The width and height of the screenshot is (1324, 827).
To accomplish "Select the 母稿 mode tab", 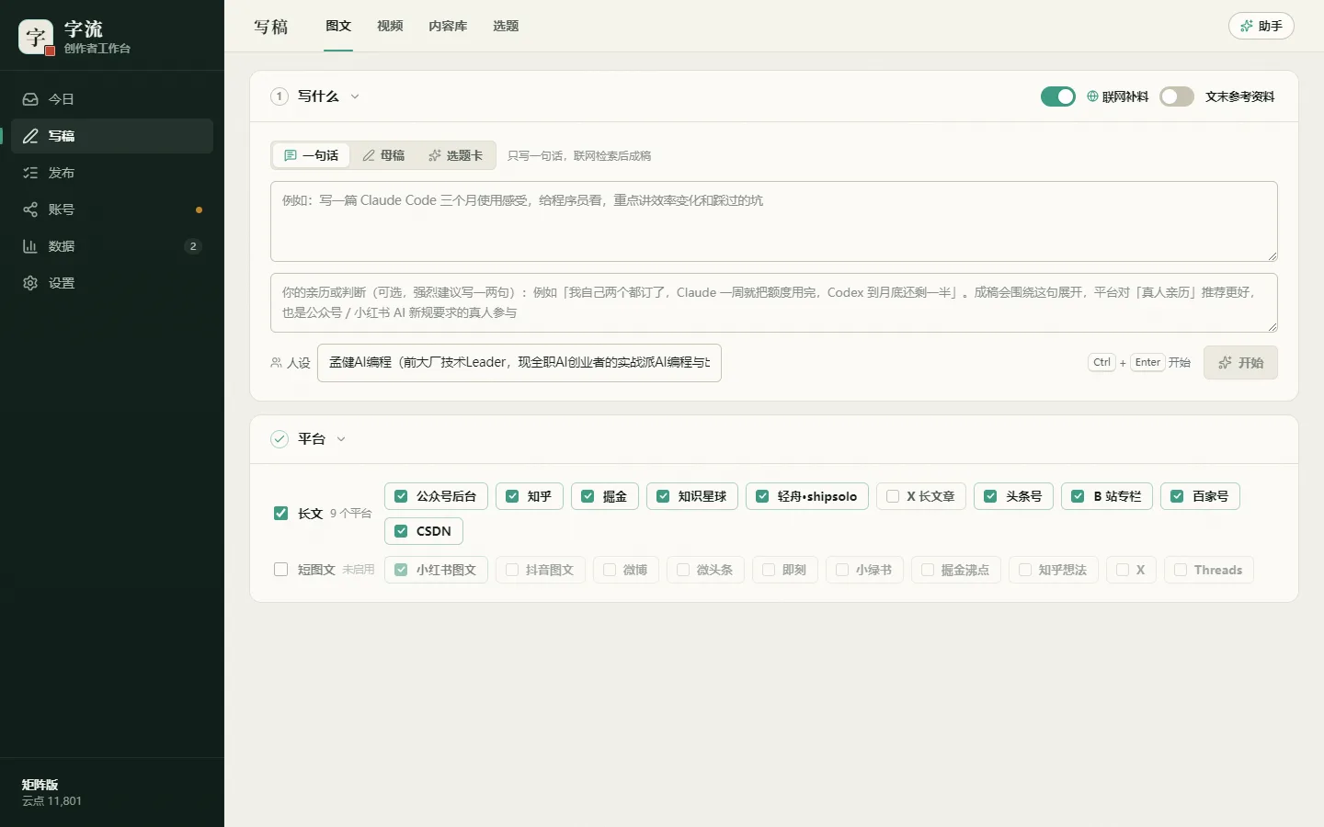I will click(x=383, y=155).
